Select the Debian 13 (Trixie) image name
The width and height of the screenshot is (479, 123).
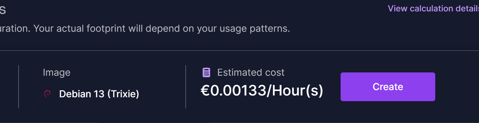pyautogui.click(x=99, y=94)
